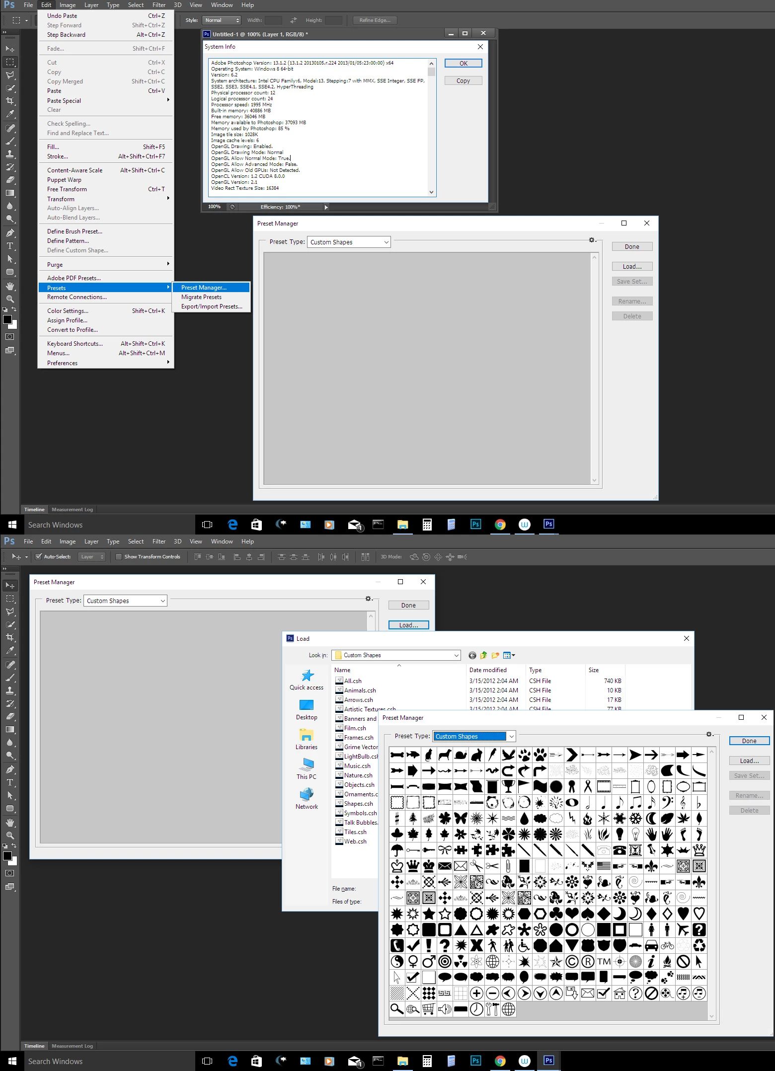Click OK in the System Info dialog
This screenshot has width=775, height=1071.
click(x=464, y=63)
